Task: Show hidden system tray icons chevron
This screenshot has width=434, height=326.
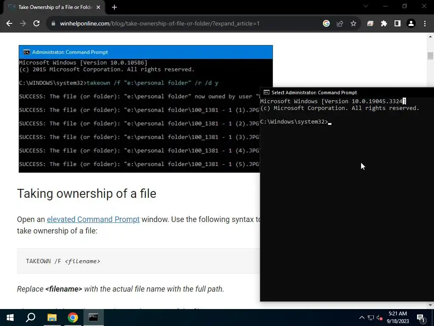Action: click(362, 318)
